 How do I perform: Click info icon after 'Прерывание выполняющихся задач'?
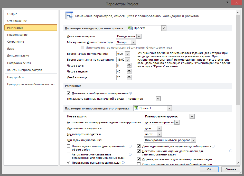[x=123, y=162]
